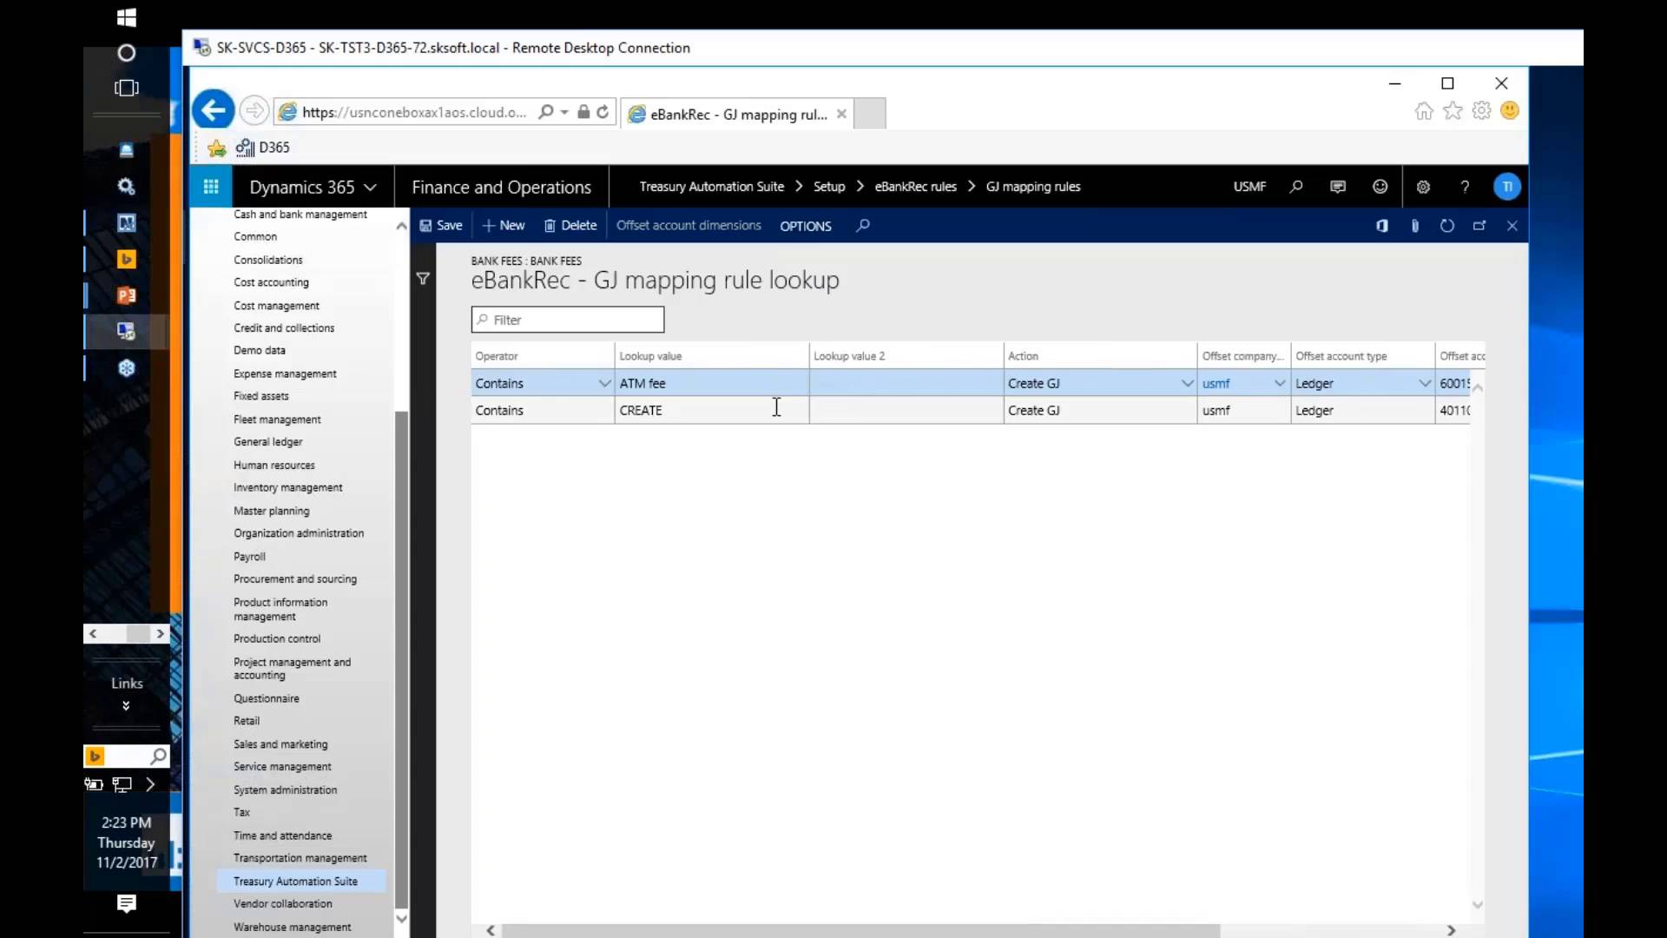
Task: Click the Save button
Action: (441, 226)
